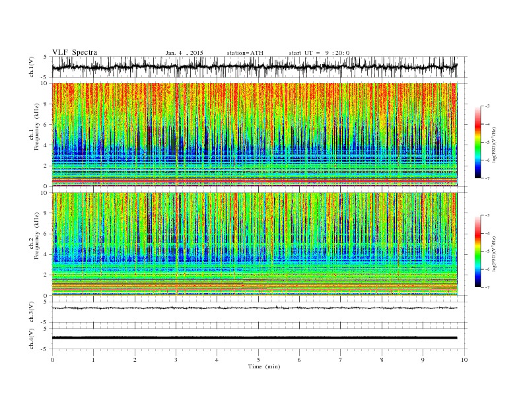Screen dimensions: 523x404
Task: Click the 'Jan. 4, 2015' date text
Action: [x=184, y=53]
